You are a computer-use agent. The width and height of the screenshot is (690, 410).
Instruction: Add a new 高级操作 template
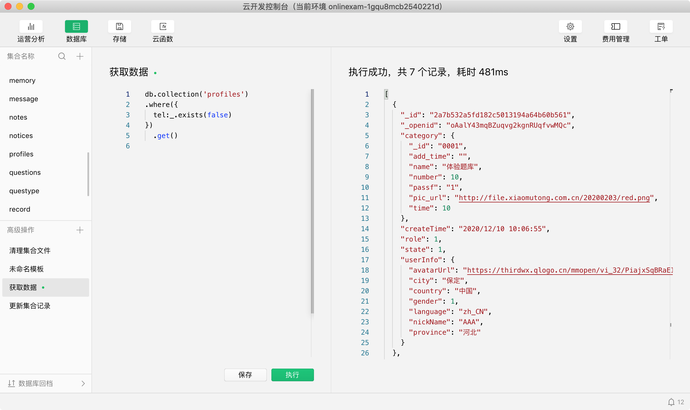coord(80,230)
